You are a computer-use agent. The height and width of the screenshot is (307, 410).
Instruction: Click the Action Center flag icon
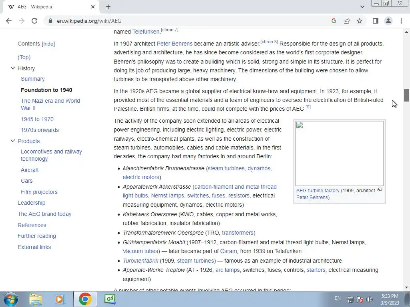pyautogui.click(x=360, y=299)
